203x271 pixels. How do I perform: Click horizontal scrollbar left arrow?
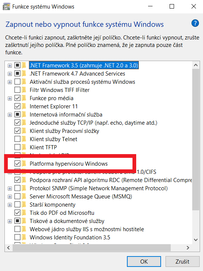point(9,248)
